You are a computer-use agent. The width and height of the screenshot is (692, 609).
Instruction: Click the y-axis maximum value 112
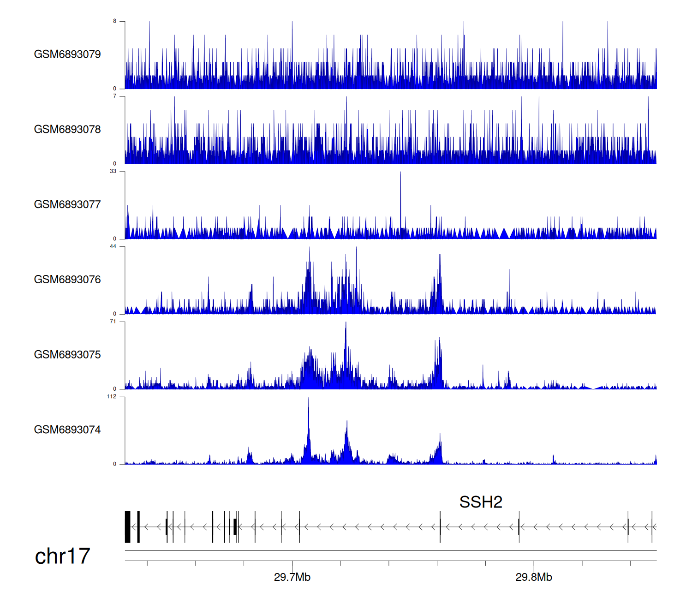pyautogui.click(x=112, y=397)
